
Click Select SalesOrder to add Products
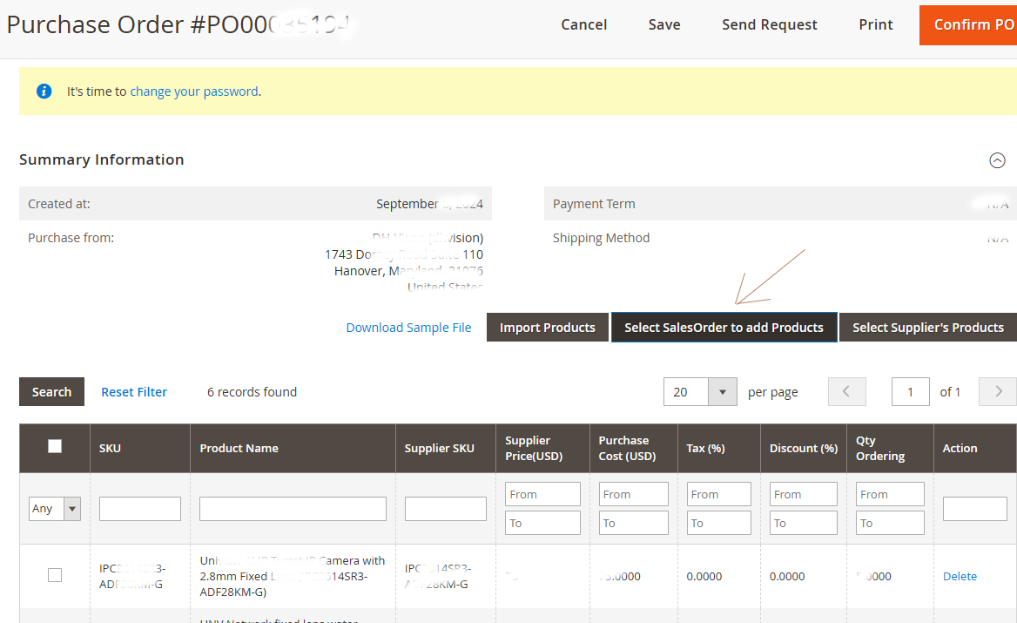pos(724,327)
